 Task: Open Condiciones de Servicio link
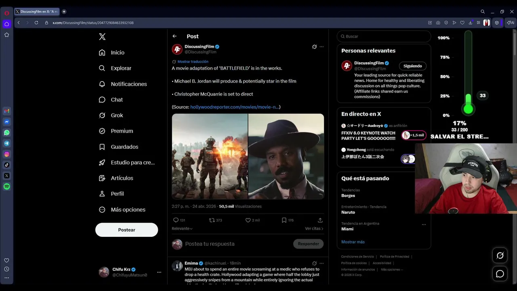pos(357,257)
